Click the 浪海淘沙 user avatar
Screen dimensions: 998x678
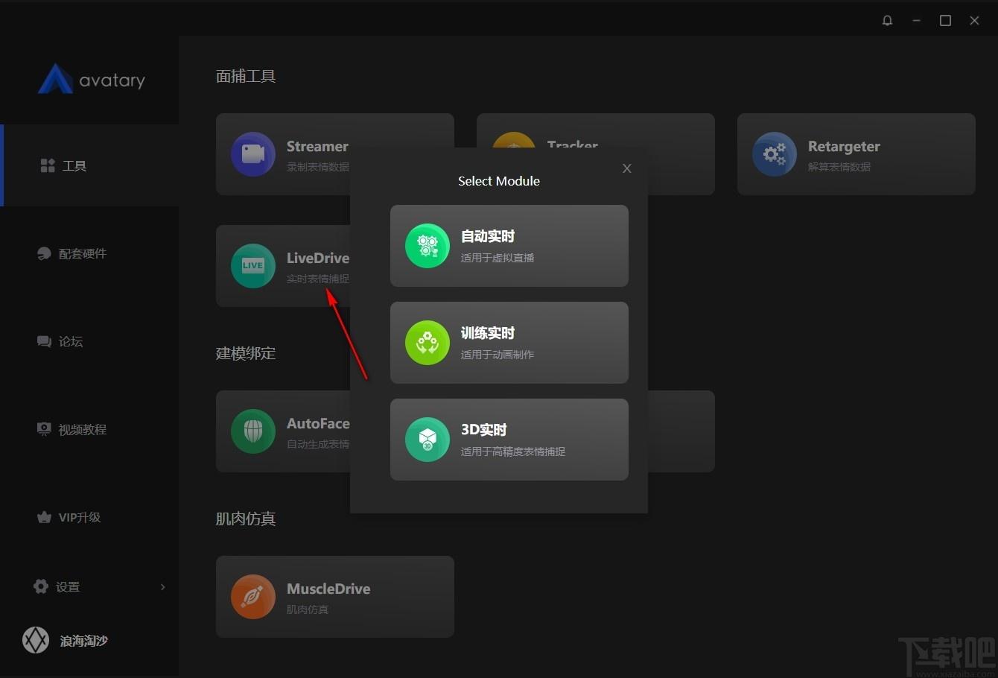point(36,640)
